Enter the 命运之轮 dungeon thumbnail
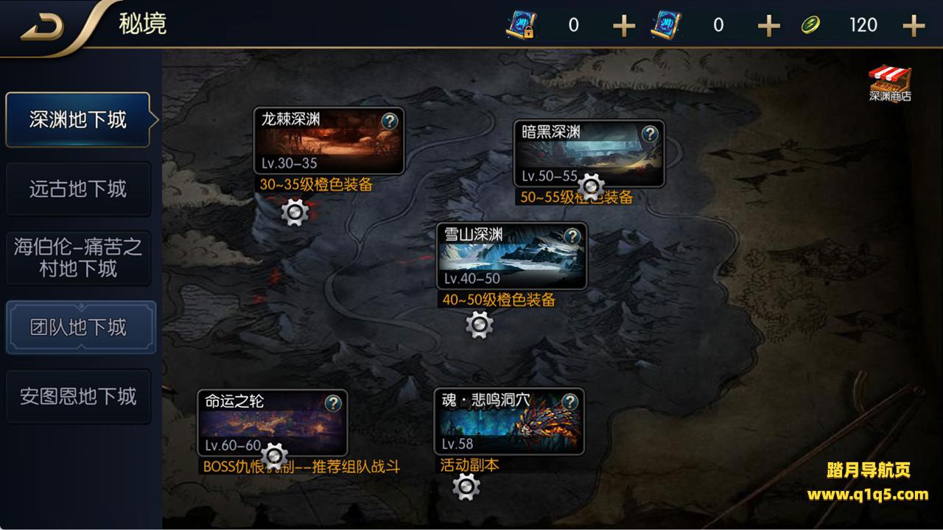Image resolution: width=943 pixels, height=530 pixels. click(272, 423)
